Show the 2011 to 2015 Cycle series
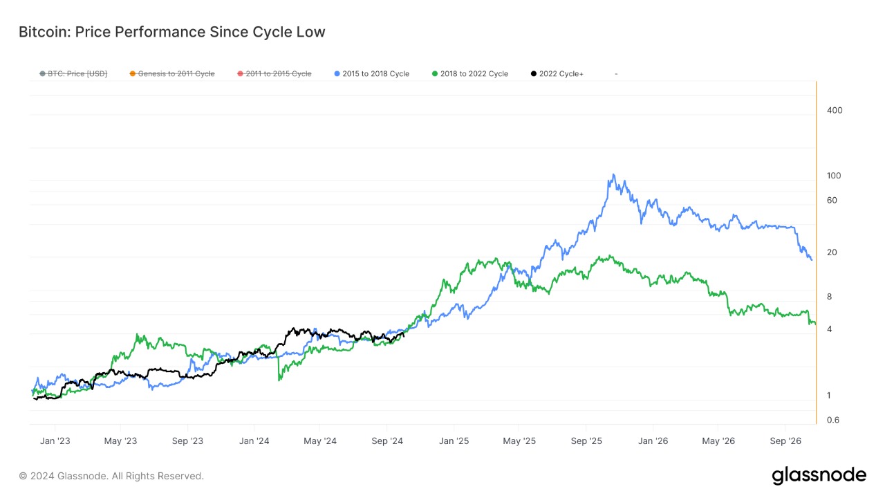885x498 pixels. pos(274,73)
